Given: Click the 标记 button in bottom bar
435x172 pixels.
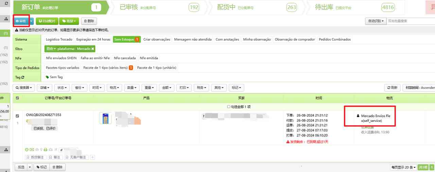Looking at the screenshot, I should point(42,167).
